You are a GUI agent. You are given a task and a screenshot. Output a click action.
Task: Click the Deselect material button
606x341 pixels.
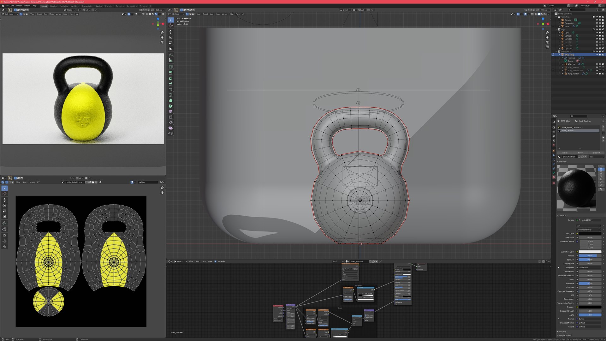(x=596, y=153)
